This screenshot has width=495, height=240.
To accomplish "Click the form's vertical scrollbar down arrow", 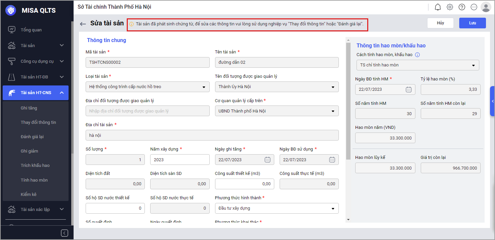I will 348,219.
